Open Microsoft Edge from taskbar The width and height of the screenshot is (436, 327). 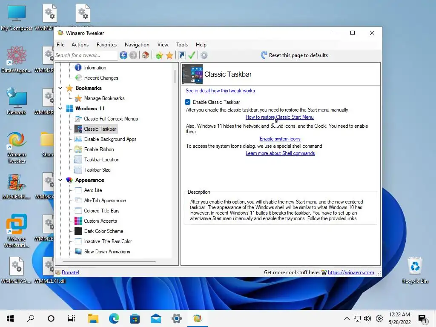click(114, 318)
